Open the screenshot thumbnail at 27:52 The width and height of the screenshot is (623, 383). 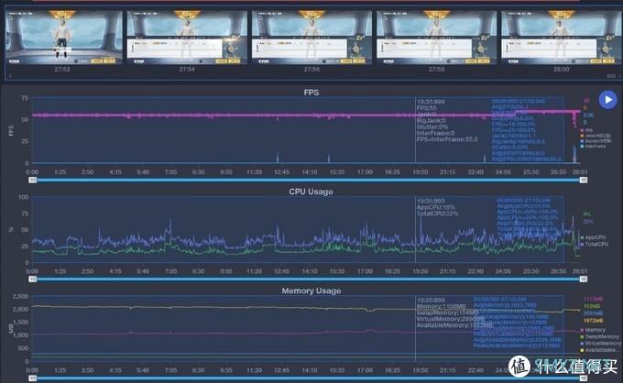coord(63,38)
